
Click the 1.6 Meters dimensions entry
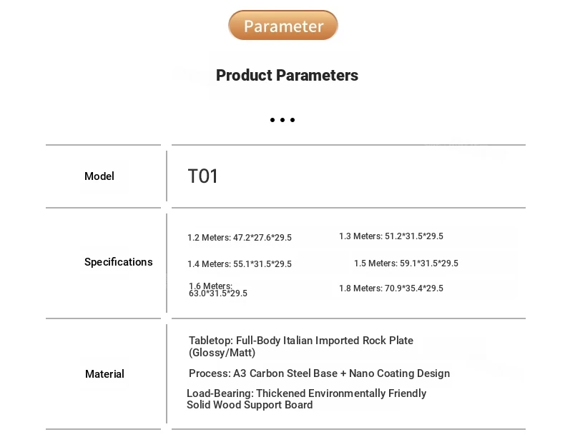(x=218, y=289)
